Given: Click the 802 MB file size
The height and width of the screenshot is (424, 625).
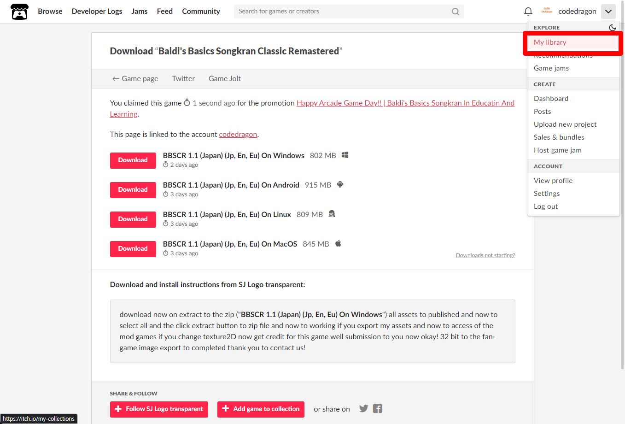Looking at the screenshot, I should click(x=323, y=156).
